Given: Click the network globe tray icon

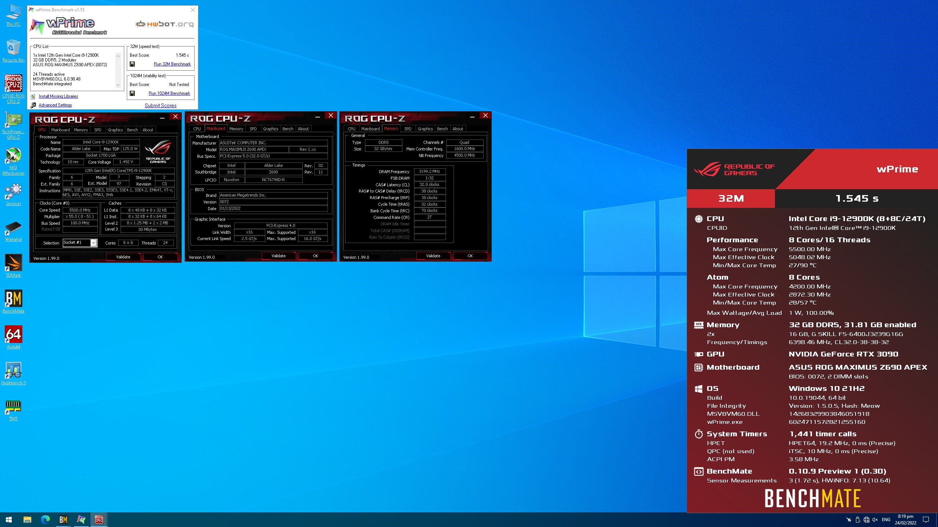Looking at the screenshot, I should [867, 520].
